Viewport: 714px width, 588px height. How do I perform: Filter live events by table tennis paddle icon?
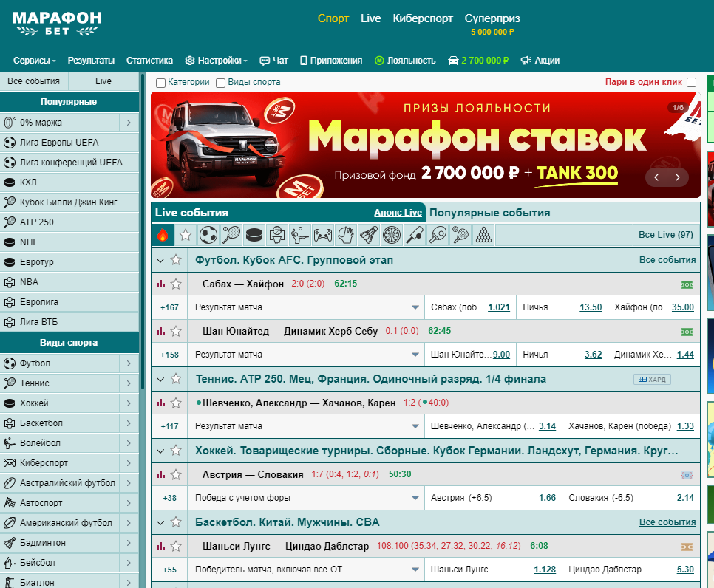point(438,235)
